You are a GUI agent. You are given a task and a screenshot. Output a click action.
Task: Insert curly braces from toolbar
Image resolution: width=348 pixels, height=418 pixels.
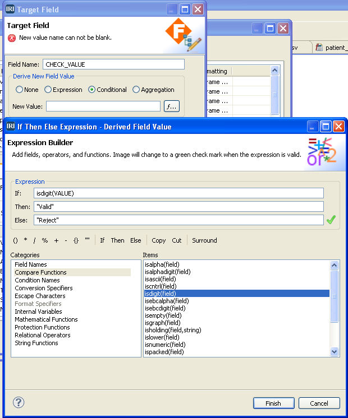pyautogui.click(x=76, y=240)
